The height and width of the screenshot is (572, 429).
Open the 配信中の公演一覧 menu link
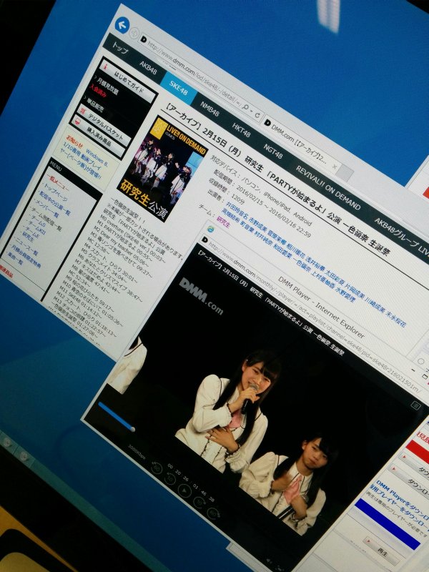pyautogui.click(x=54, y=204)
